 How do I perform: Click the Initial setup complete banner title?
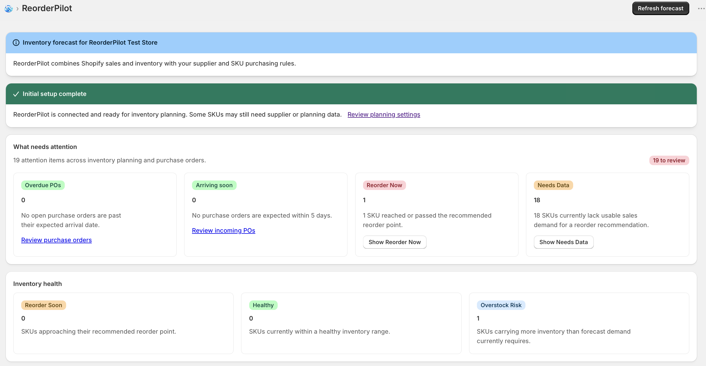click(x=54, y=94)
